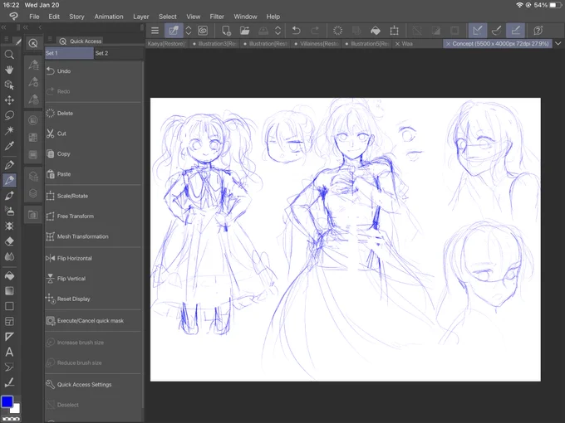
Task: Select the Correct line tool
Action: pyautogui.click(x=9, y=382)
